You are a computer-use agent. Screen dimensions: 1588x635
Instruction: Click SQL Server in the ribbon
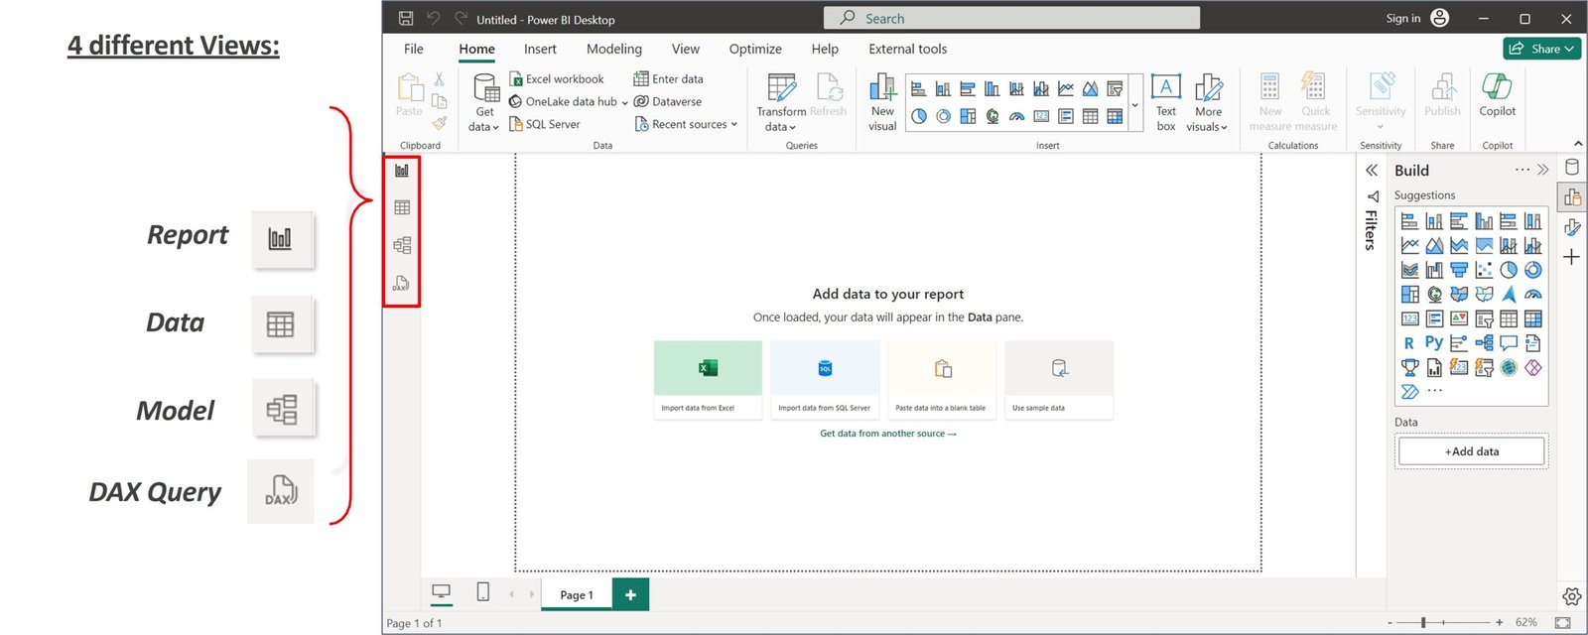pos(545,124)
